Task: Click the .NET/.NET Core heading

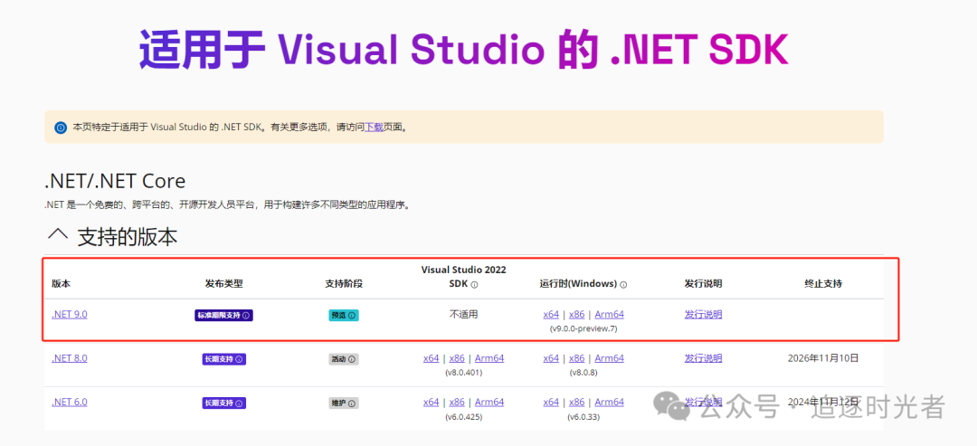Action: [x=115, y=181]
